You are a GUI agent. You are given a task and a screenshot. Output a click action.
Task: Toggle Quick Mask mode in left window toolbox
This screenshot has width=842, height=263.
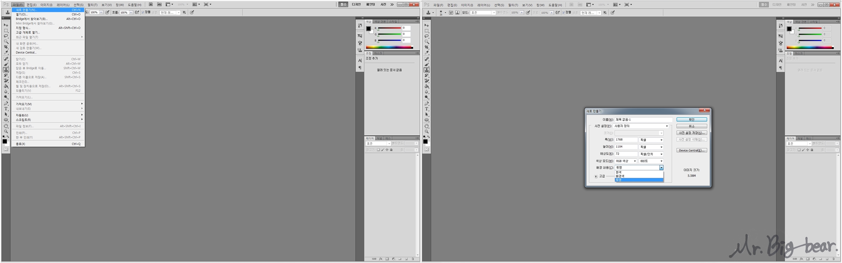click(6, 149)
